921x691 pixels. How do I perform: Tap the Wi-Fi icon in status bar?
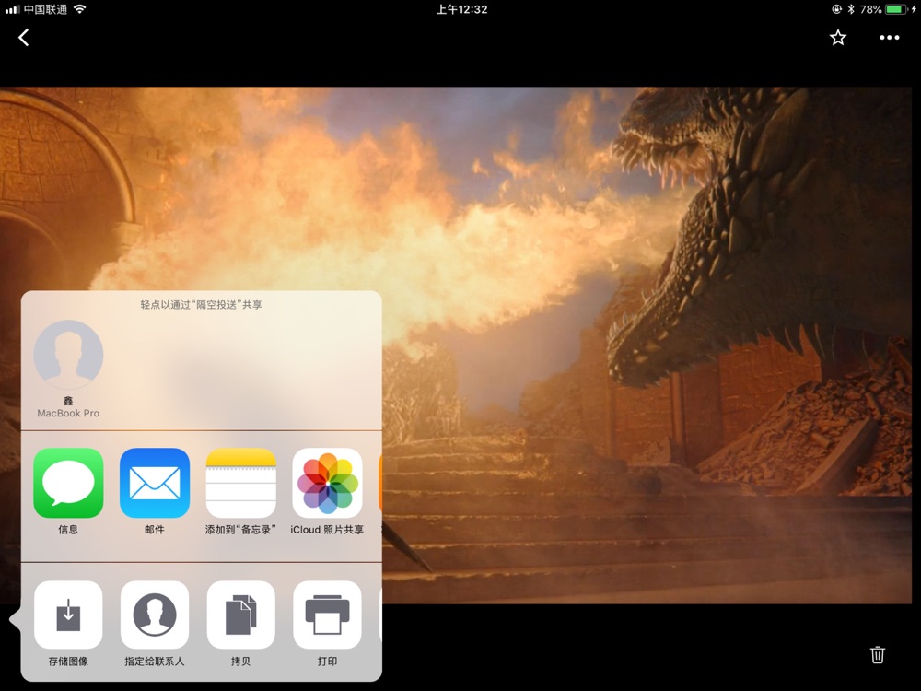(x=80, y=9)
